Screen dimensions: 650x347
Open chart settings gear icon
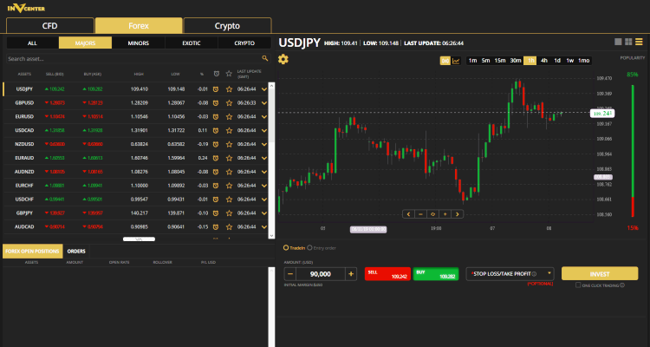click(x=283, y=59)
